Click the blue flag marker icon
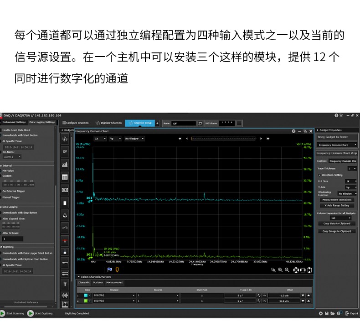The width and height of the screenshot is (360, 332). click(x=109, y=270)
